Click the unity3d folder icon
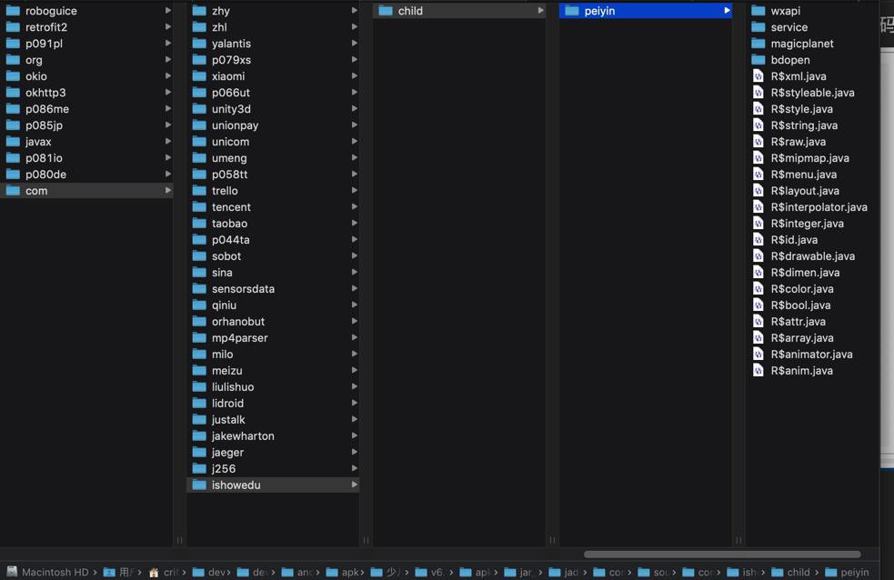The width and height of the screenshot is (894, 580). pos(199,109)
